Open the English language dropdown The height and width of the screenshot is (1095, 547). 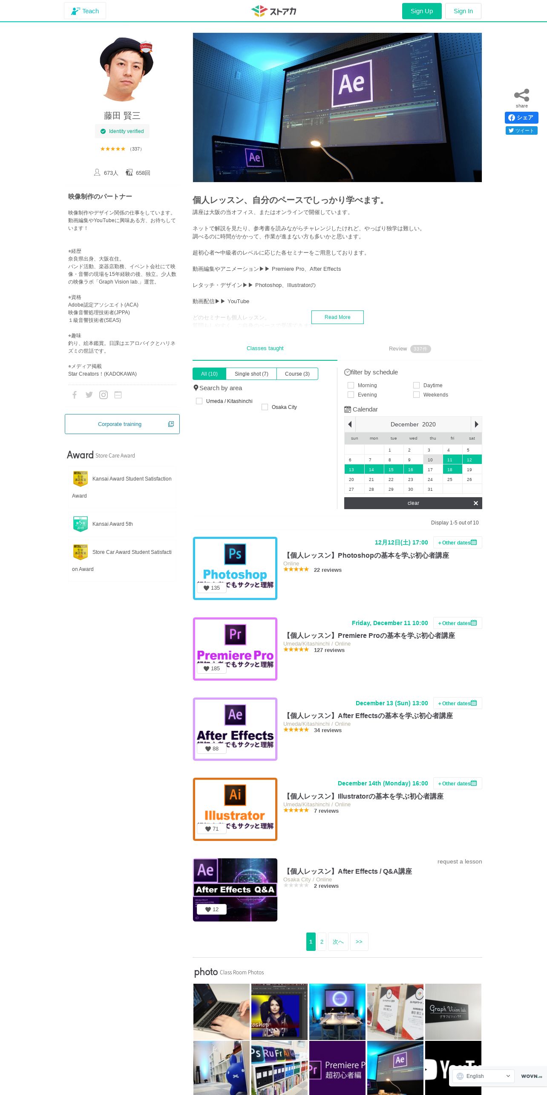click(483, 1076)
